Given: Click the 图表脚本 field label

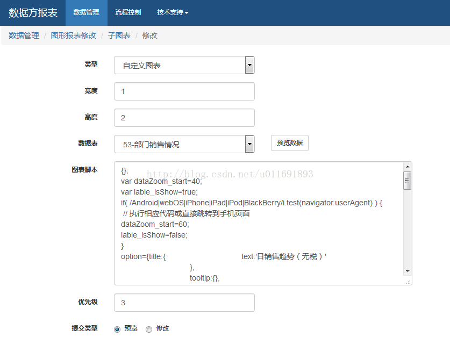Looking at the screenshot, I should tap(84, 170).
